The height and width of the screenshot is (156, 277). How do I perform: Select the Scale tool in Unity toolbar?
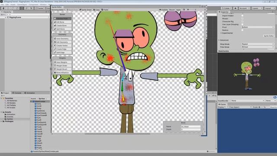pyautogui.click(x=17, y=8)
